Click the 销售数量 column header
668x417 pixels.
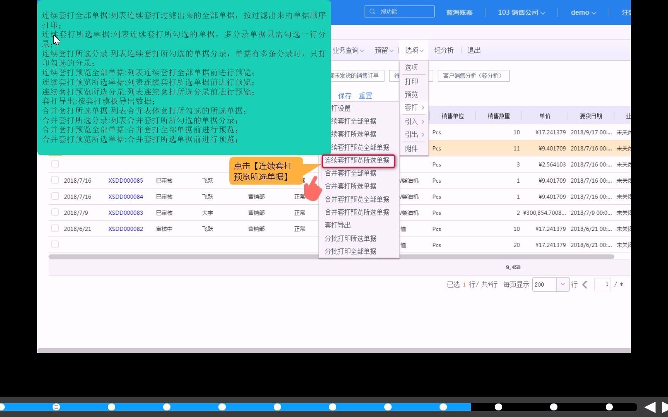pos(499,116)
